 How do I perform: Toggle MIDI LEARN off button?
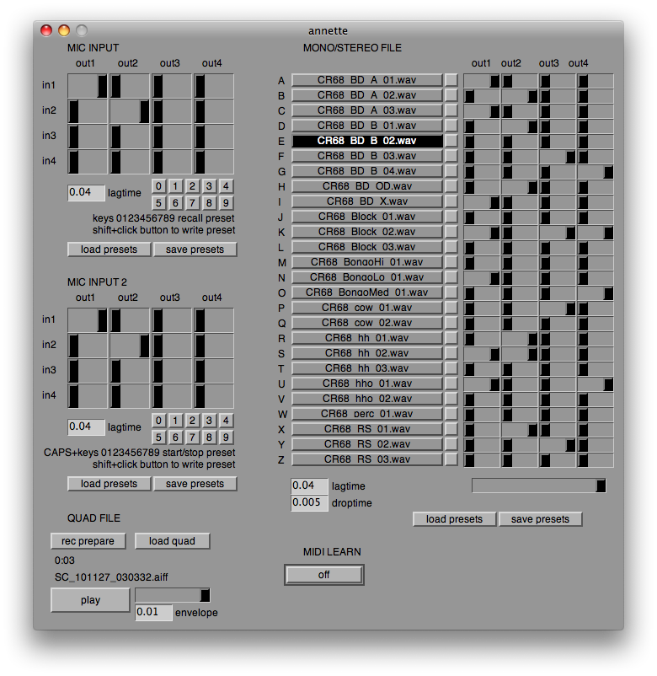pos(324,575)
